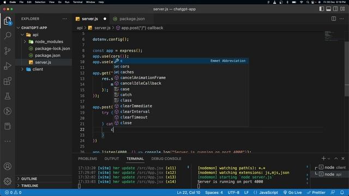Close the terminal panel
This screenshot has height=196, width=349.
[x=343, y=158]
